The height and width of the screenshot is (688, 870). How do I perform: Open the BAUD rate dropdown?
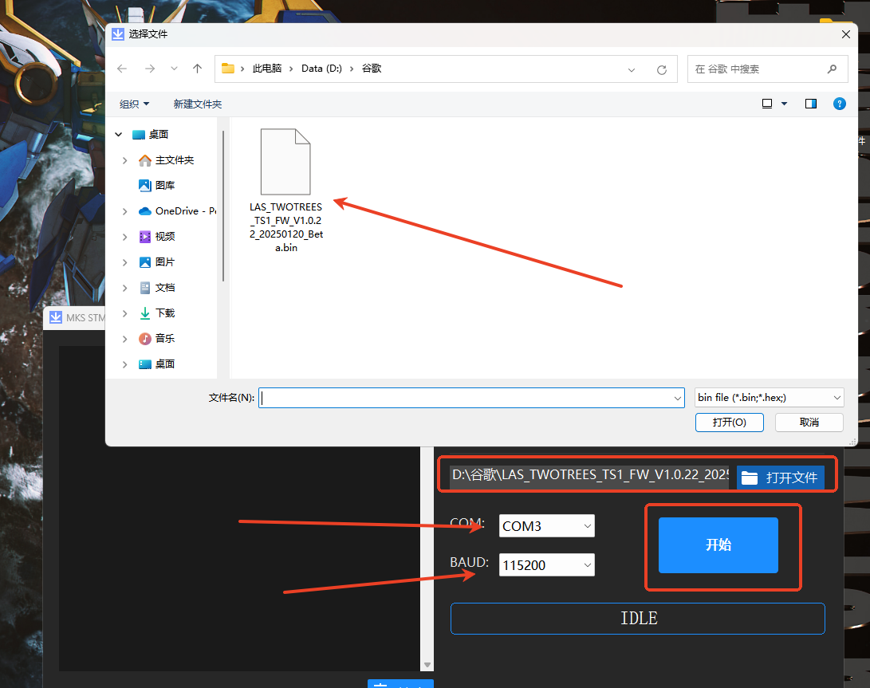click(547, 565)
